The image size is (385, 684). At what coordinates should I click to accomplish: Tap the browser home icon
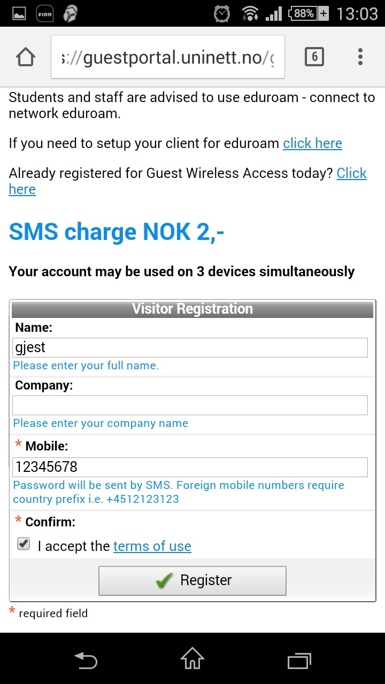pyautogui.click(x=26, y=57)
